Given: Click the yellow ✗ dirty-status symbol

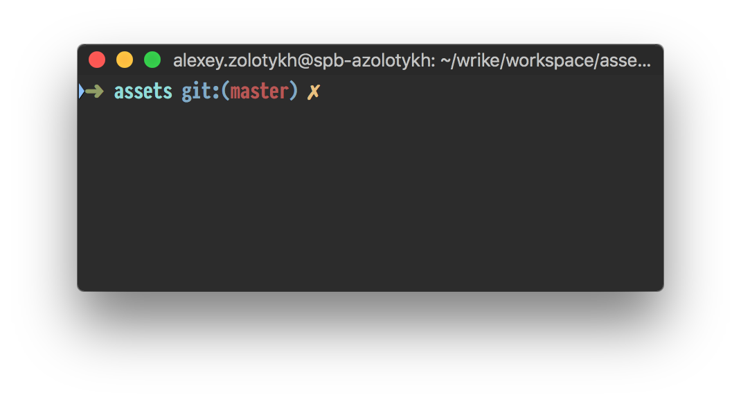Looking at the screenshot, I should point(314,91).
